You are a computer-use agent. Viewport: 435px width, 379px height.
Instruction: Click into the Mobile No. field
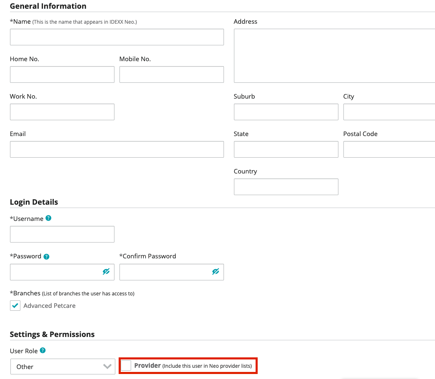coord(172,74)
